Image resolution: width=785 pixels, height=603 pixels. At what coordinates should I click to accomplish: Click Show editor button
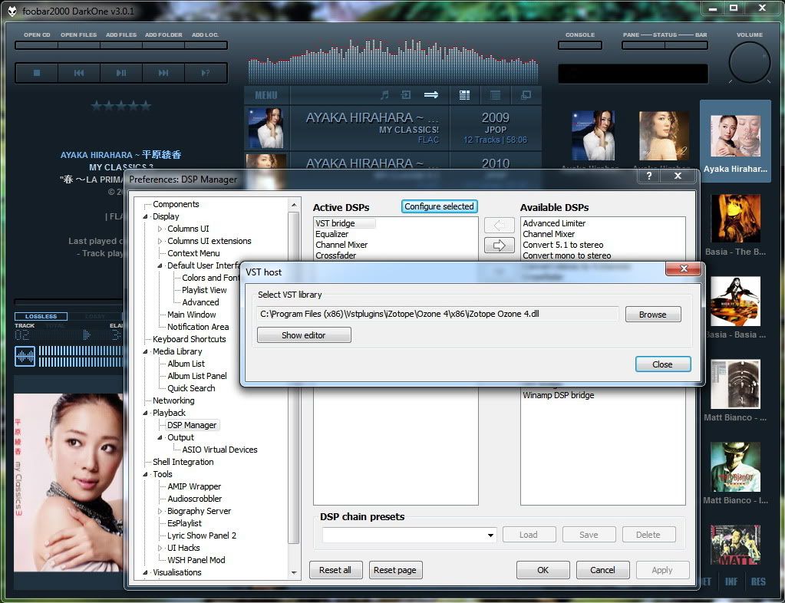pos(304,335)
